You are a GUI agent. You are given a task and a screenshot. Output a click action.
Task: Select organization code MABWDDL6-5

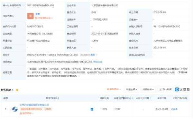(35, 26)
